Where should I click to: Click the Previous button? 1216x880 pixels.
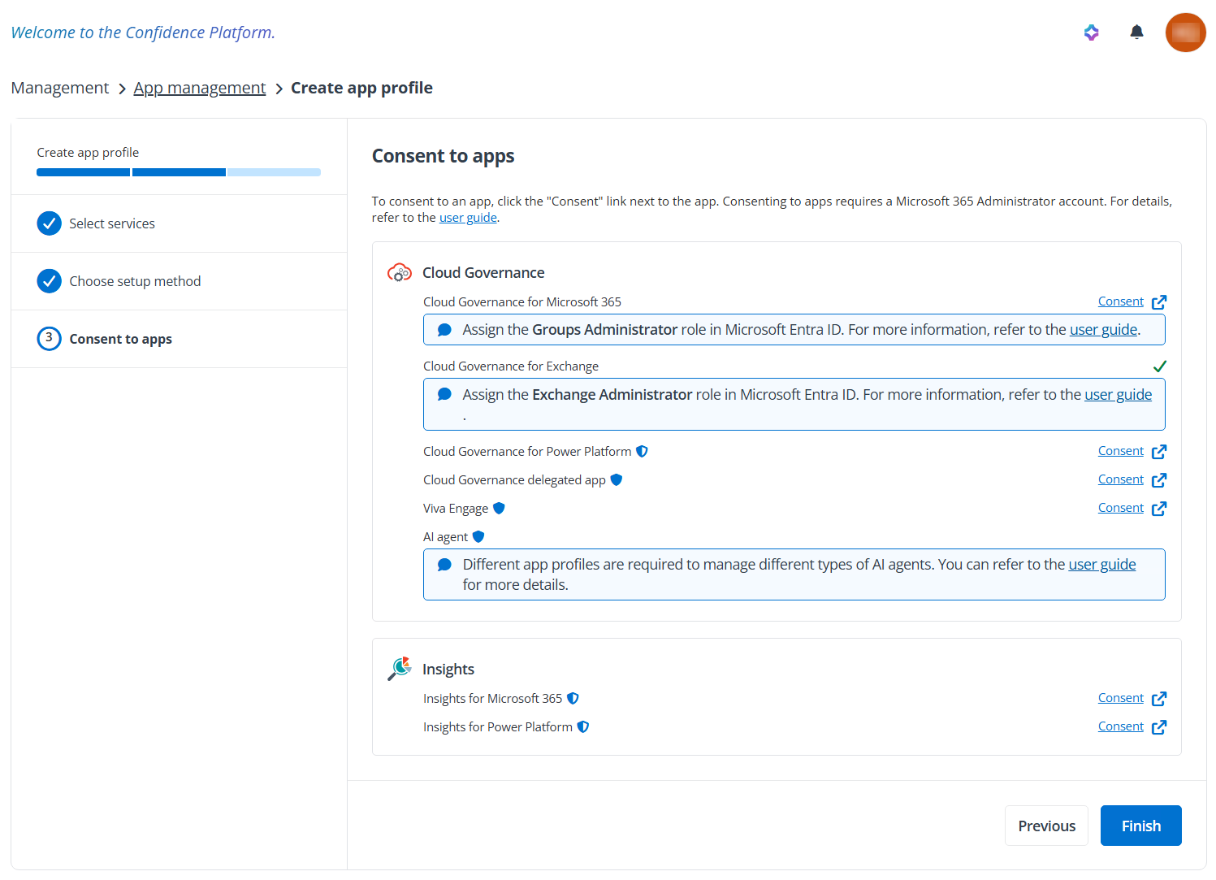click(x=1046, y=826)
